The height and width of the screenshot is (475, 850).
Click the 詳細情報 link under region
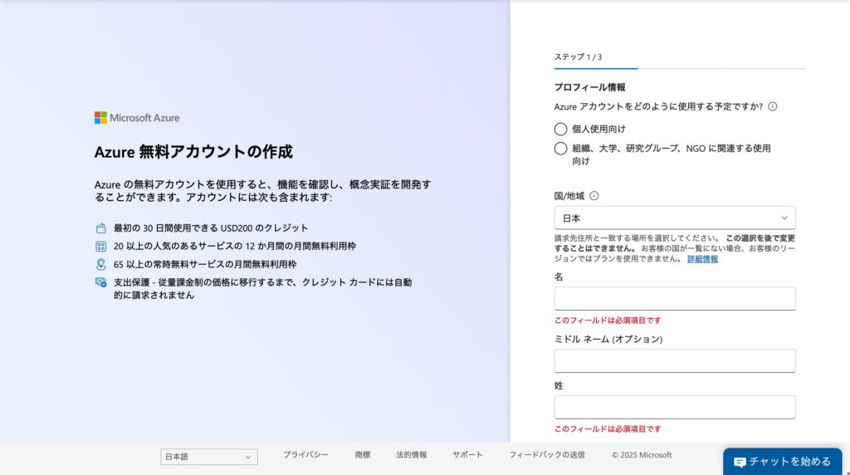point(702,259)
